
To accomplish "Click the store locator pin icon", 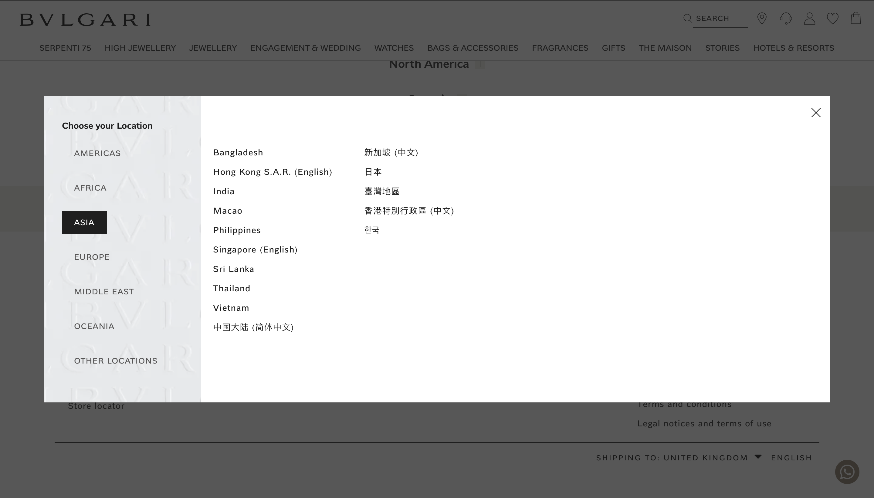I will [762, 19].
